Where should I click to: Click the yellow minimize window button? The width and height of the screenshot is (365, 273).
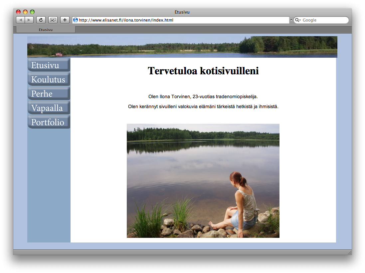click(x=25, y=12)
